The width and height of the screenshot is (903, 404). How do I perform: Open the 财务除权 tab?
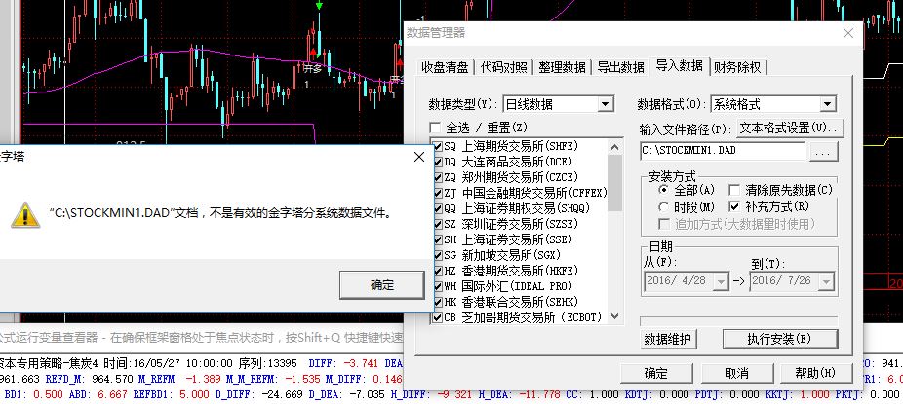(x=737, y=67)
